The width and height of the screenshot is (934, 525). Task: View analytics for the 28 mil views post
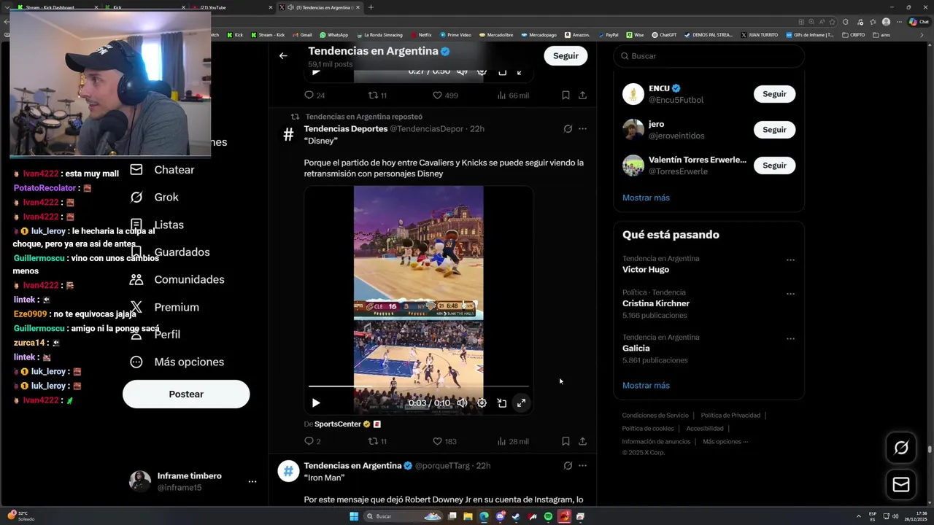click(x=513, y=441)
